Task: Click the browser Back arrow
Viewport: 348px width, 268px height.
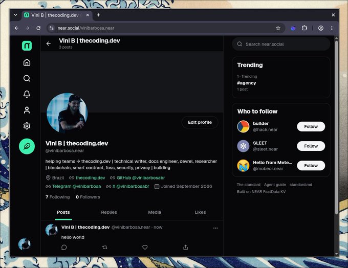Action: 17,28
